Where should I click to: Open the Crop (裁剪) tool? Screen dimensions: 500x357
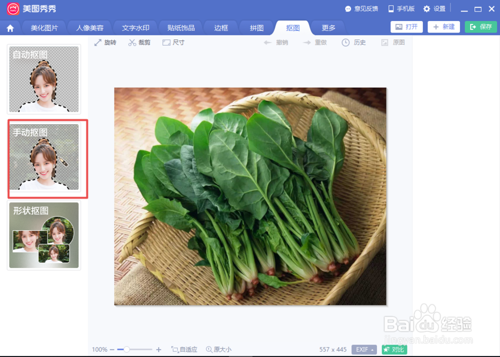pyautogui.click(x=139, y=43)
